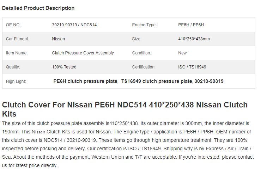Click the 'Car Fitment:' label
The height and width of the screenshot is (178, 267).
tap(17, 39)
